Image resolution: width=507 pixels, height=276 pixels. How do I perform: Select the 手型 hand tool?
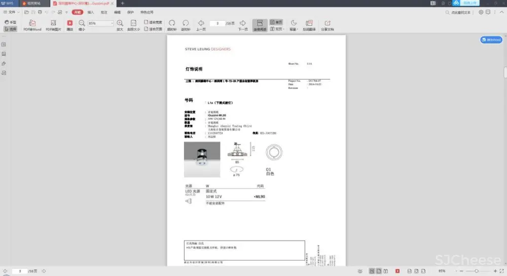point(10,22)
